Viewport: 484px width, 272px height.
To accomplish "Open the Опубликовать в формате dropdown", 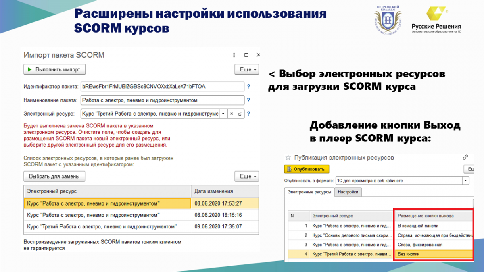I will tap(466, 181).
